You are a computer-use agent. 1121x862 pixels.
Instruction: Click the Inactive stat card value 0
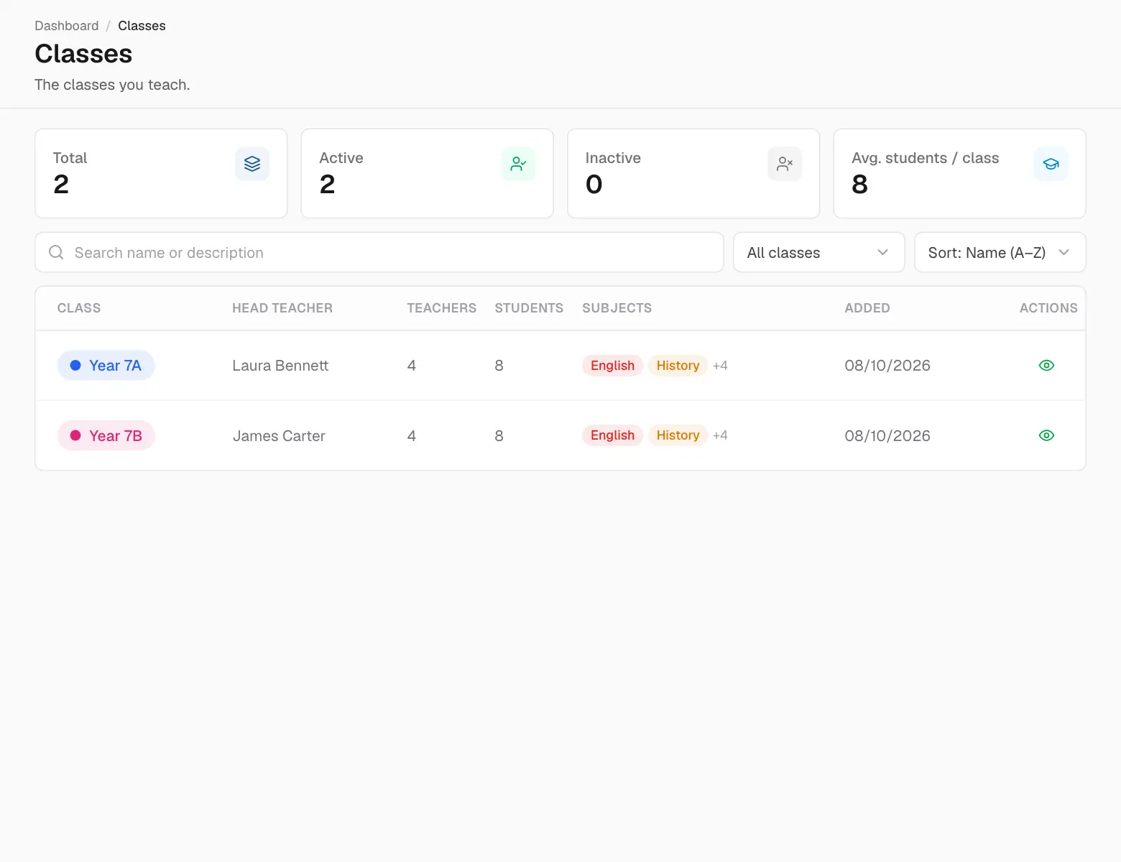tap(594, 185)
